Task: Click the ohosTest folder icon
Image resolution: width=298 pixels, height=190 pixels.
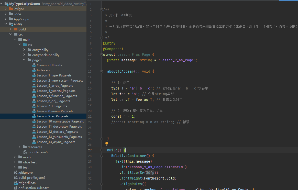Action: pos(20,162)
